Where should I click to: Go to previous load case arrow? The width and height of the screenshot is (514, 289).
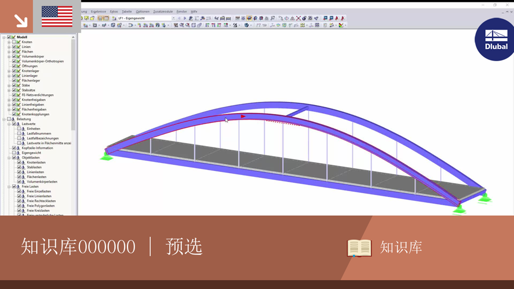tap(179, 19)
